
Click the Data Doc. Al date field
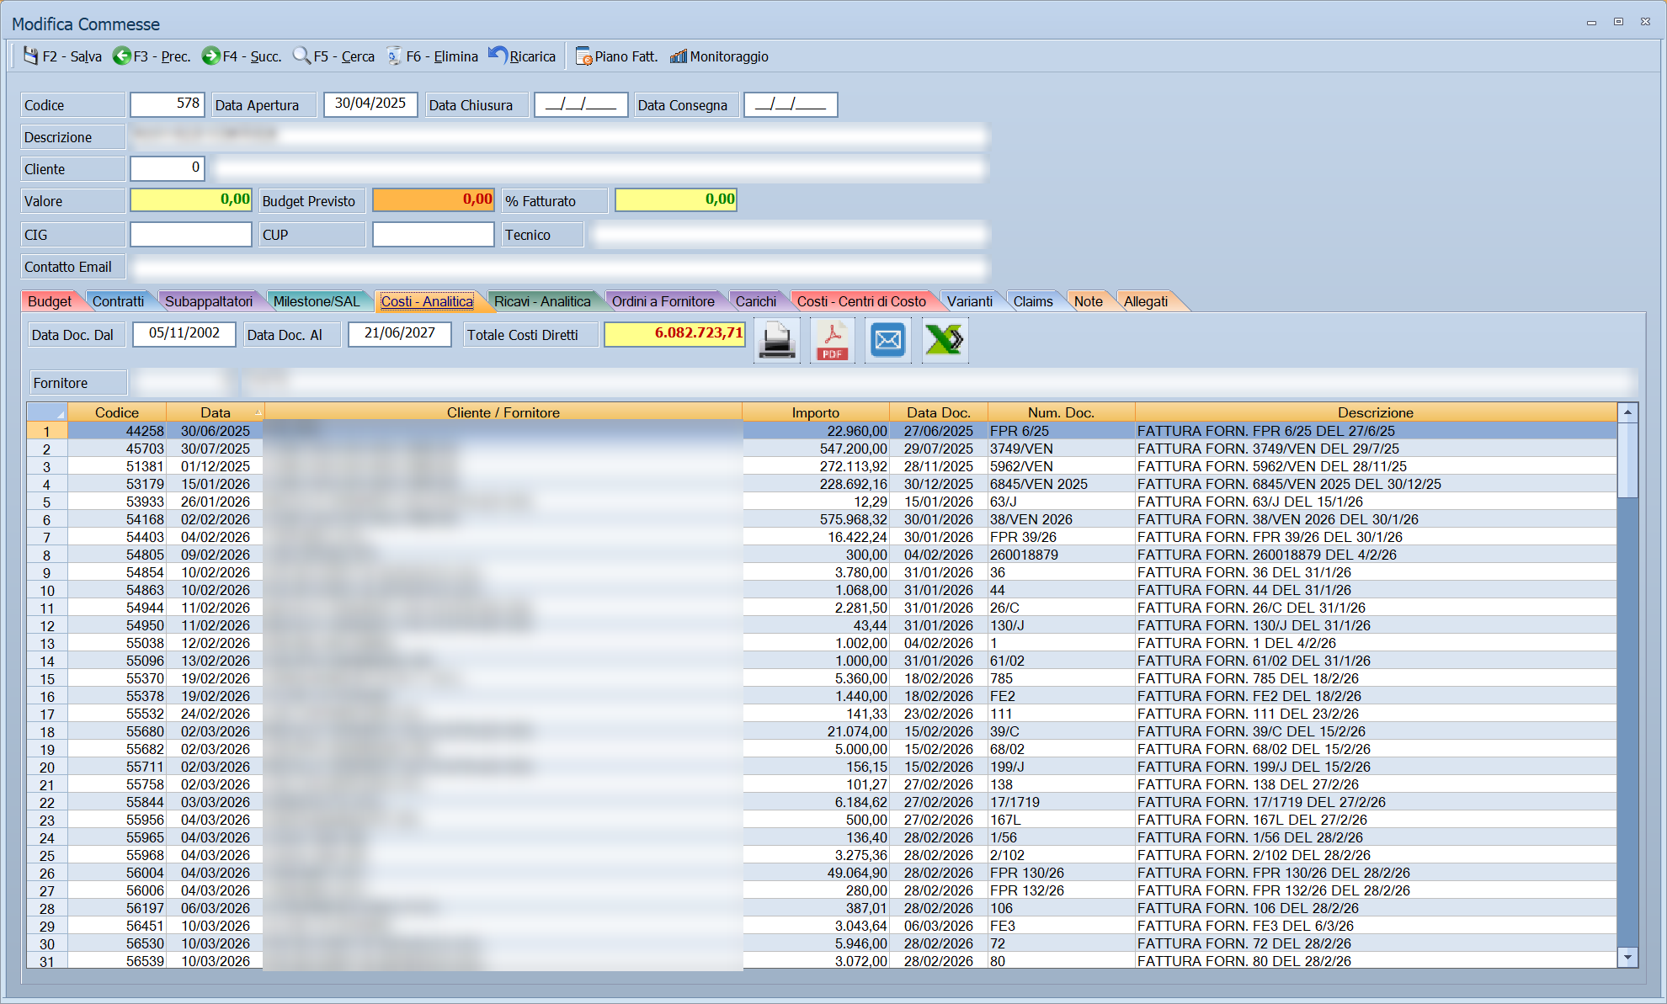coord(400,334)
